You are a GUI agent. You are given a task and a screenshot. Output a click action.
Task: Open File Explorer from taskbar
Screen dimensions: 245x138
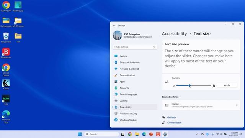click(137, 134)
